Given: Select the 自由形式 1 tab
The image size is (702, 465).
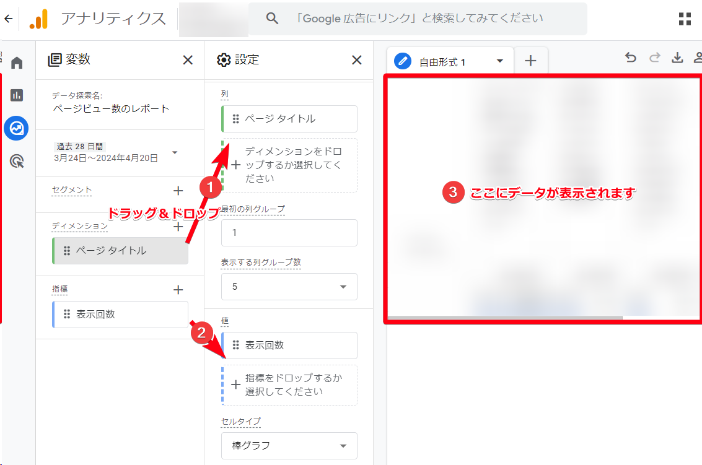Looking at the screenshot, I should pyautogui.click(x=450, y=61).
